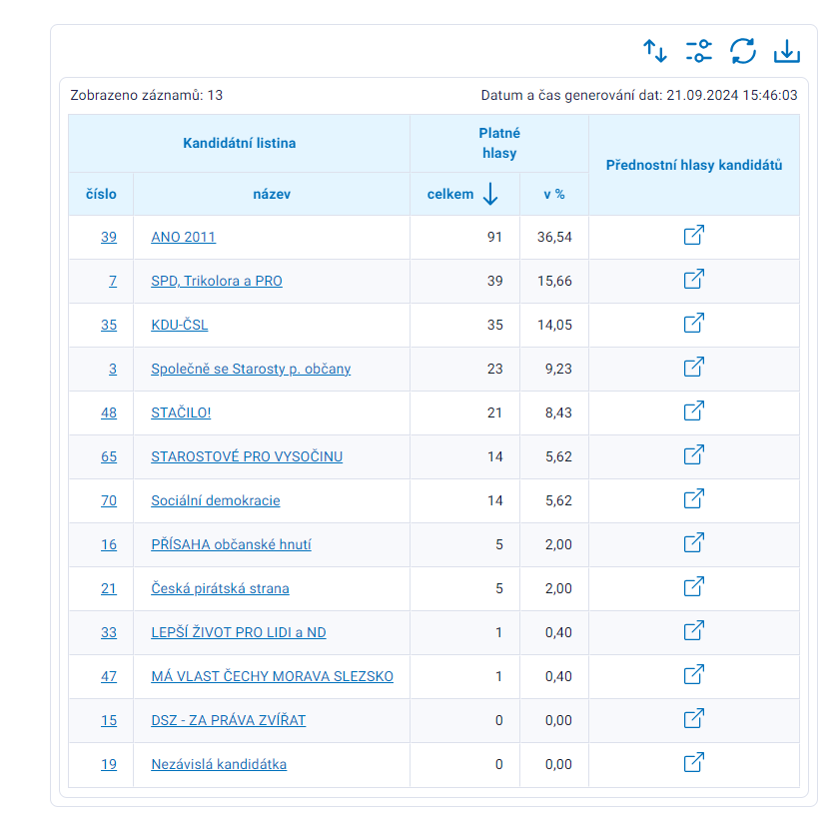Open preferential votes for ANO 2011
The width and height of the screenshot is (838, 822).
694,235
